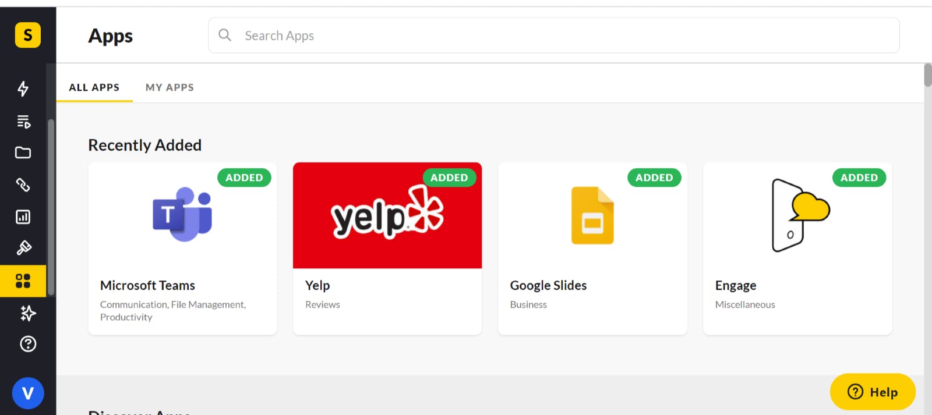Open the lightning bolt sidebar icon
Viewport: 932px width, 415px height.
(x=23, y=88)
